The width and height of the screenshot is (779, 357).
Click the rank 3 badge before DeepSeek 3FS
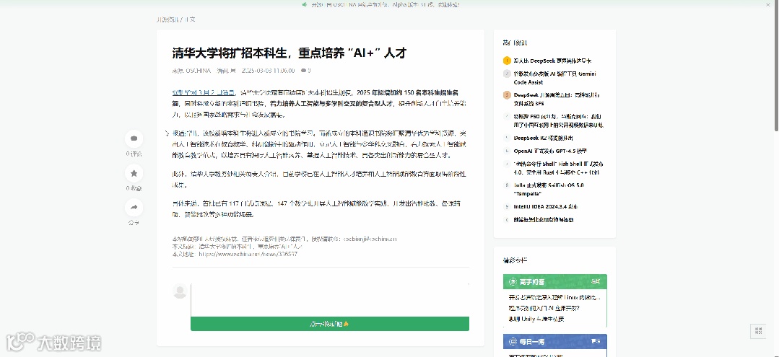point(507,94)
